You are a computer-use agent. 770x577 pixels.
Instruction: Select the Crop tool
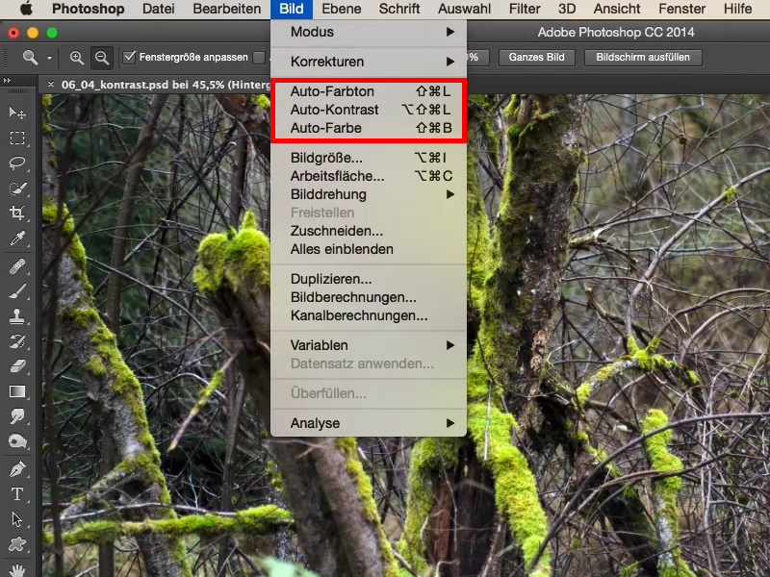tap(17, 213)
